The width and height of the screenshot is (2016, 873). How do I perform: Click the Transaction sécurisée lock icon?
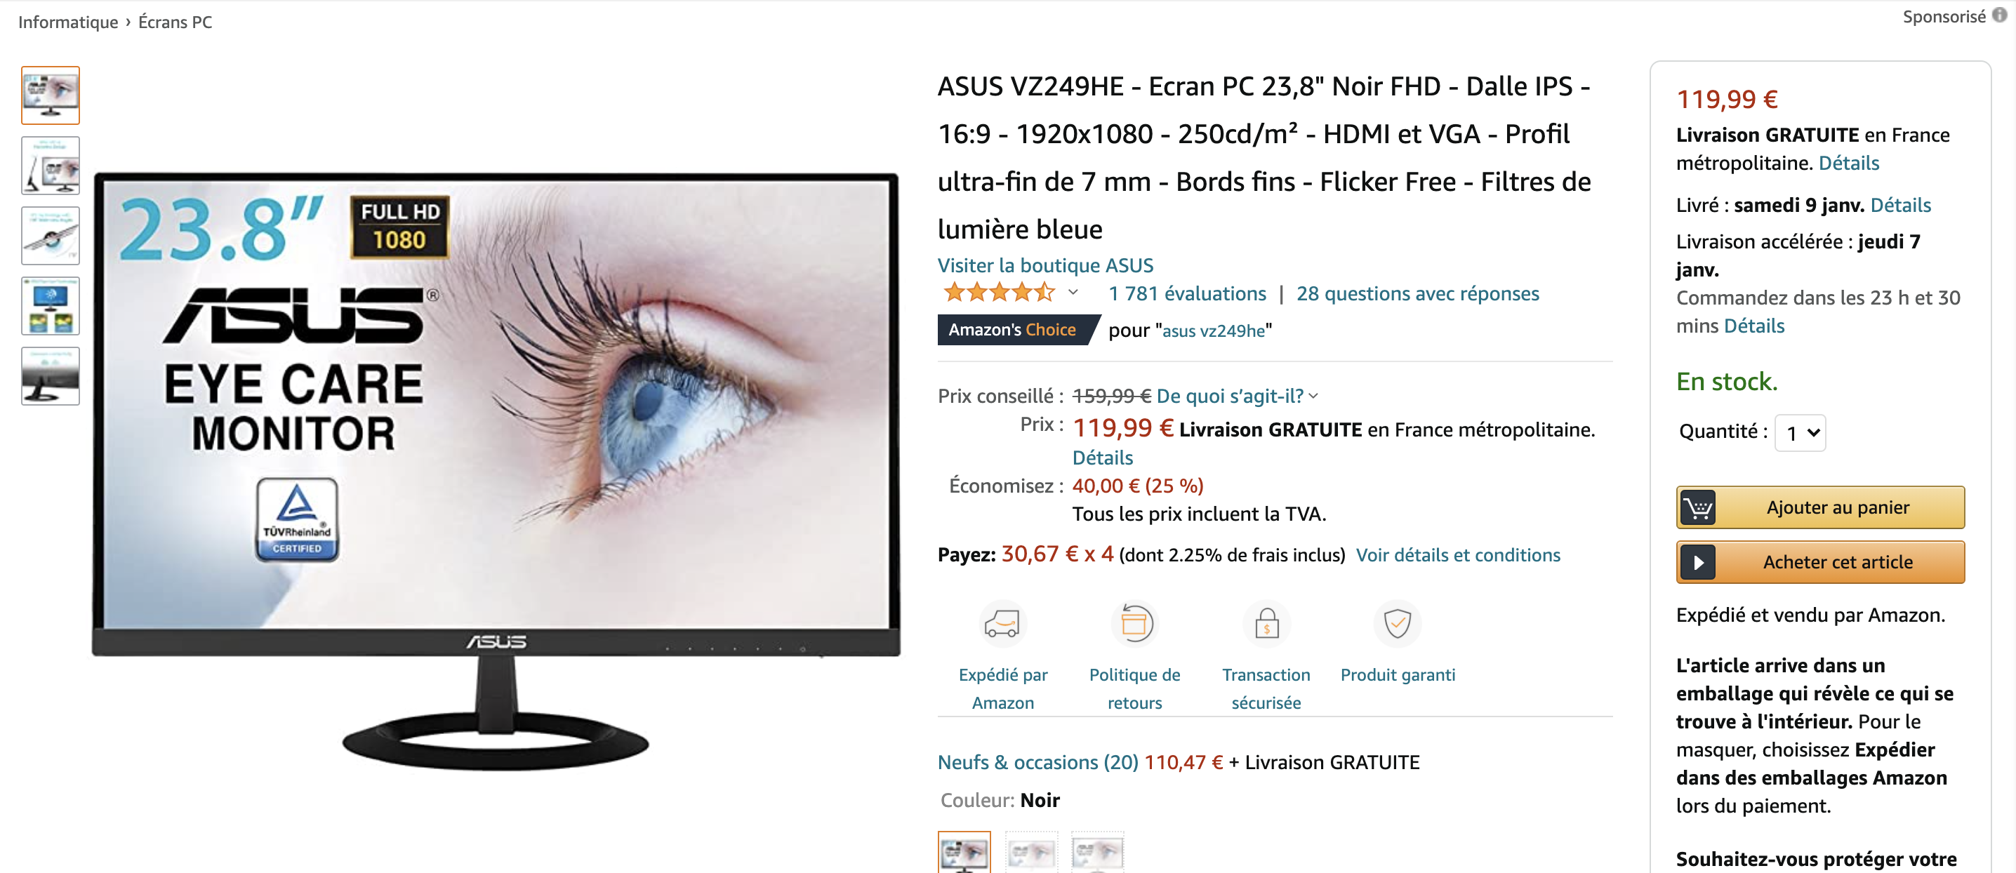[1266, 623]
